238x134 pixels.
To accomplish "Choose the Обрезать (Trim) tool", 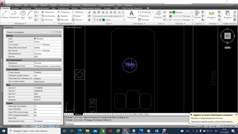I will (x=78, y=12).
